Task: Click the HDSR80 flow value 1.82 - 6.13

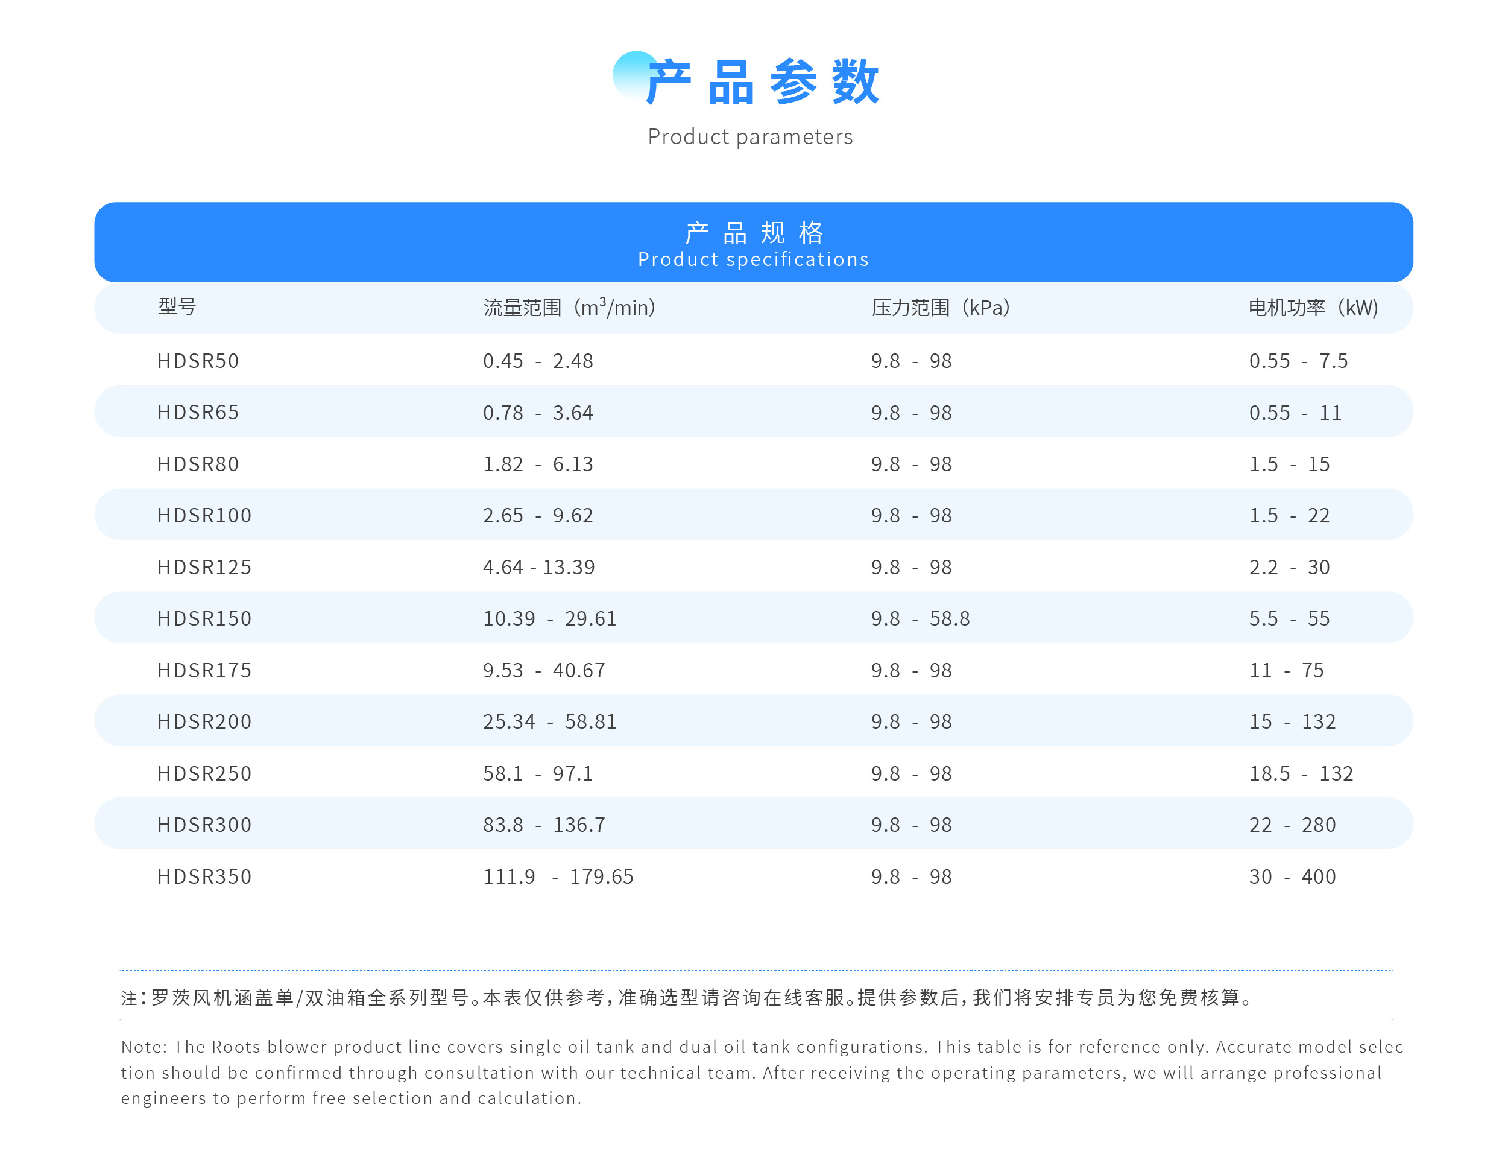Action: click(x=538, y=464)
